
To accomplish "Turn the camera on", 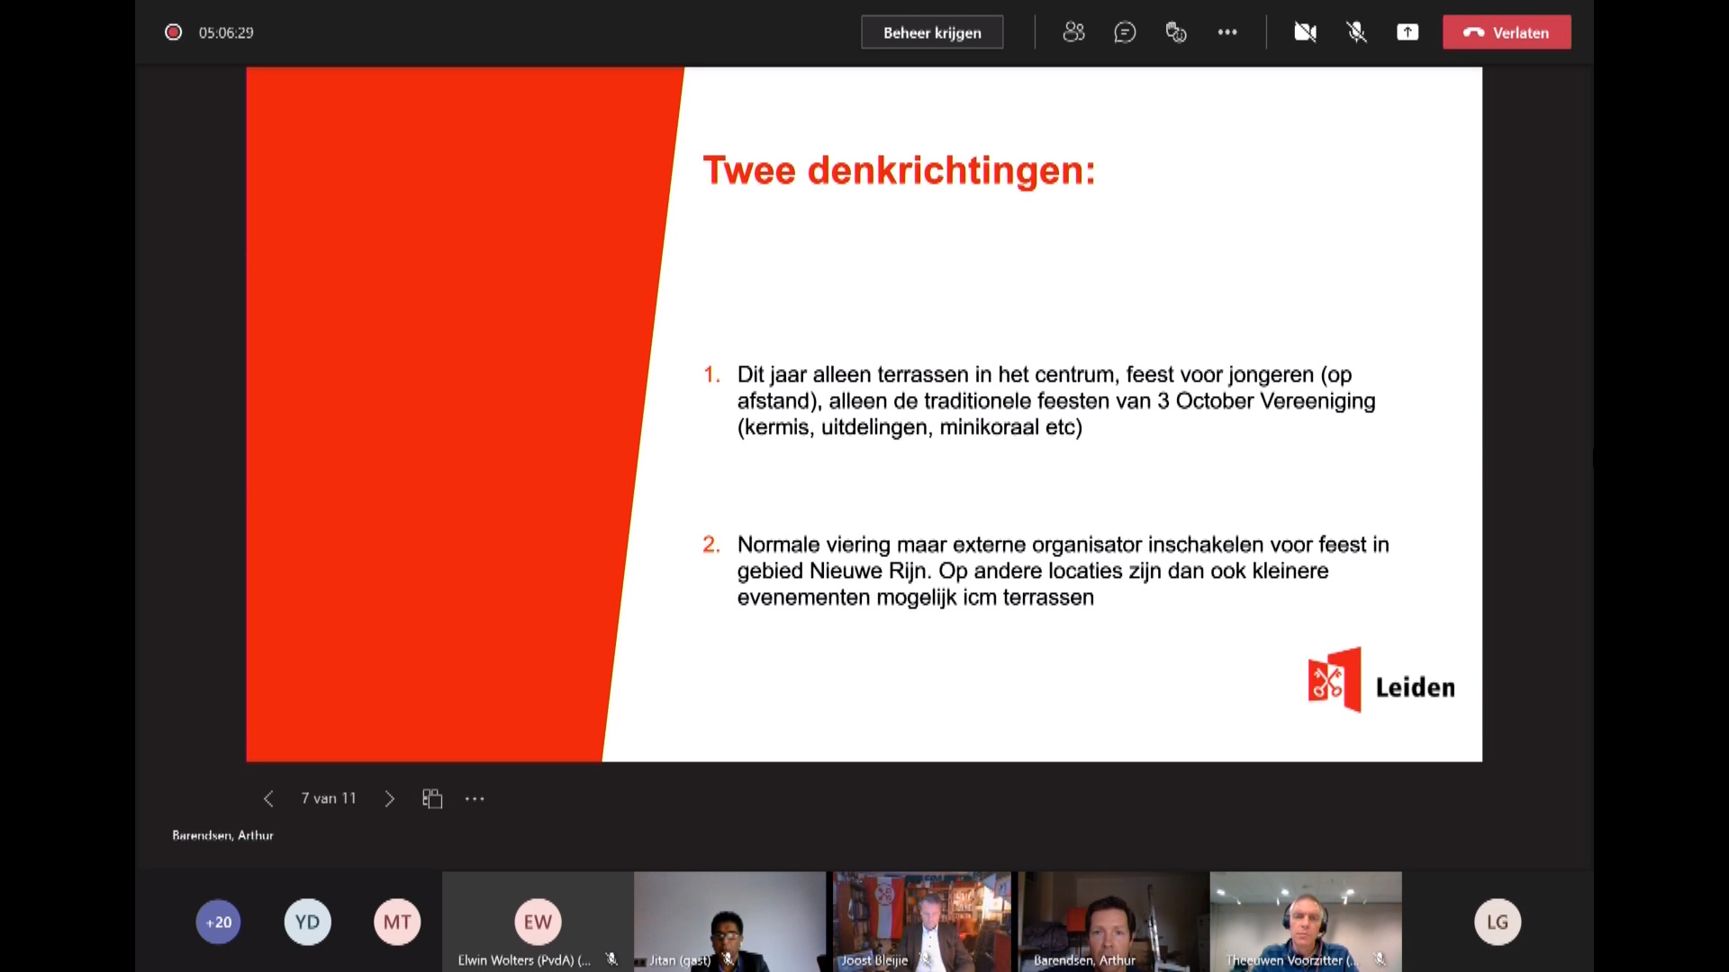I will coord(1305,32).
